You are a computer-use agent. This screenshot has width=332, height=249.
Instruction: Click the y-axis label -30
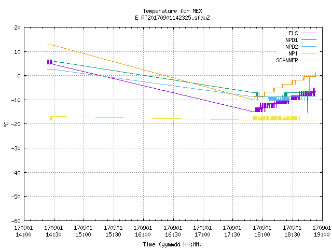tap(16, 148)
